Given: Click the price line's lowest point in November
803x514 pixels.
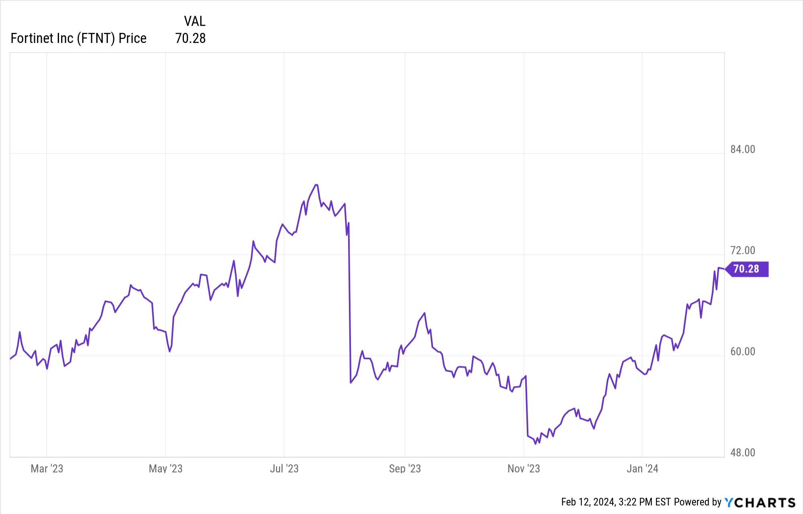Looking at the screenshot, I should [x=536, y=444].
